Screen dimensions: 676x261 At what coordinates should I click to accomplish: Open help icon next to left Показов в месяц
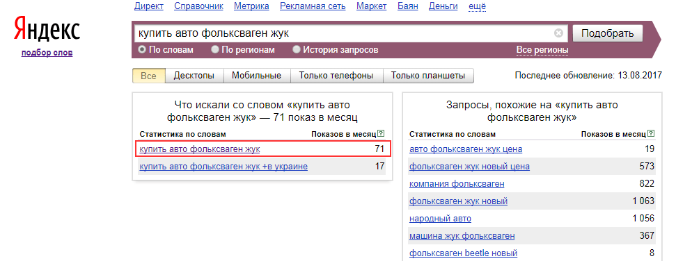[x=380, y=134]
